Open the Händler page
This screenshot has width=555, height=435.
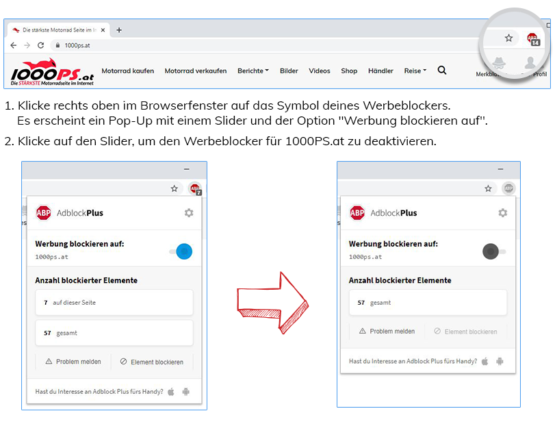tap(380, 71)
